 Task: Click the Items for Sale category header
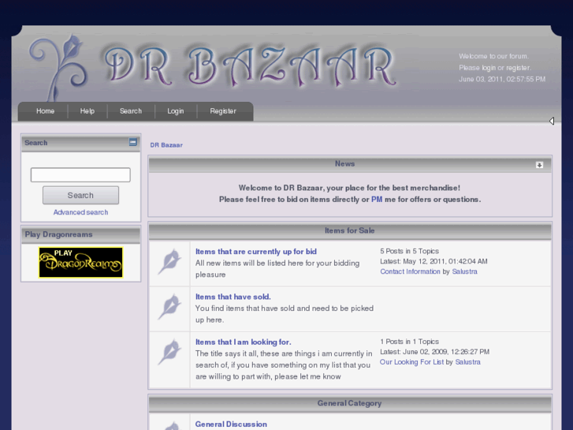click(x=350, y=230)
